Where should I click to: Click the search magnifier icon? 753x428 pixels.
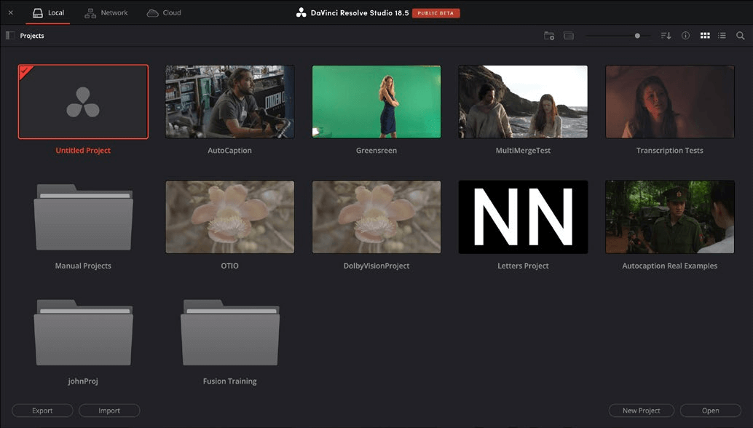740,36
